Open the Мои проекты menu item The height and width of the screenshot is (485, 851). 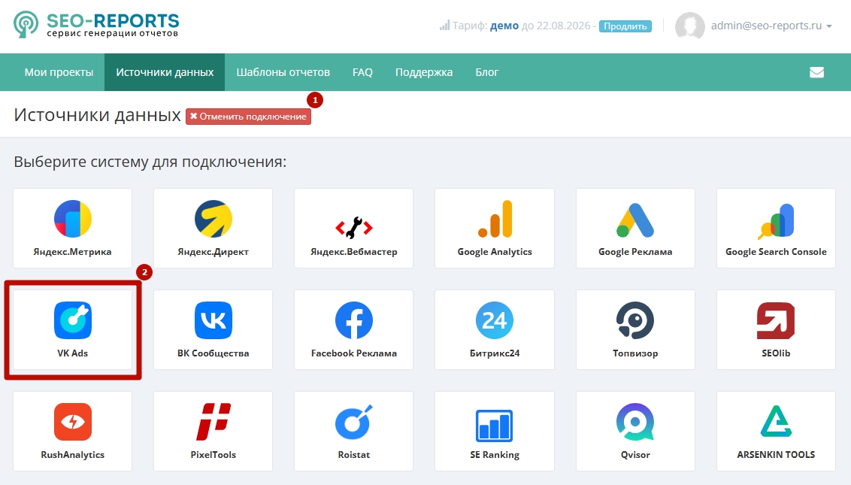[x=59, y=72]
